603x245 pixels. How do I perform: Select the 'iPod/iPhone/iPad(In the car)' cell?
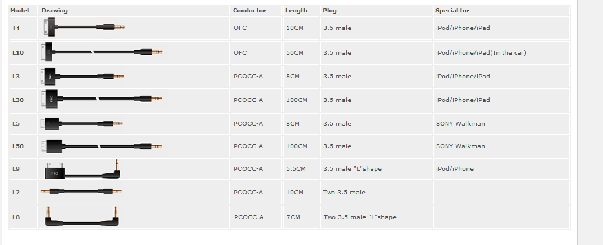501,52
